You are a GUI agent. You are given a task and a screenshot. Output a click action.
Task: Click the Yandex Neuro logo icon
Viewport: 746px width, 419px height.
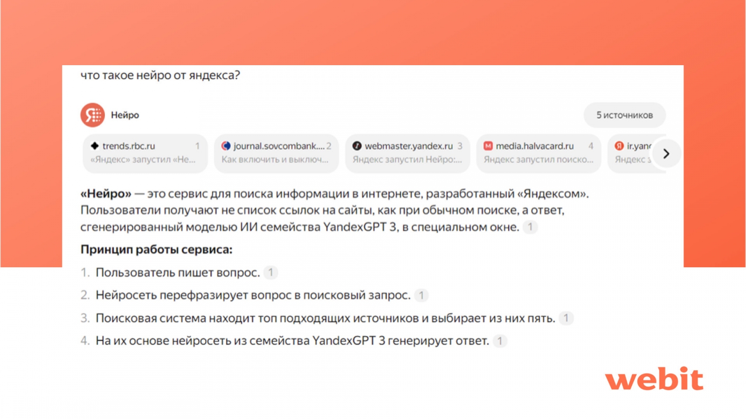point(92,115)
